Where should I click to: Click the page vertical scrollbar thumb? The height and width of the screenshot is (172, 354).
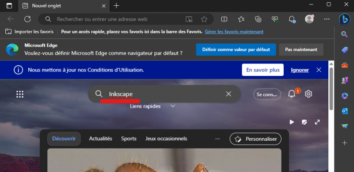pyautogui.click(x=331, y=89)
